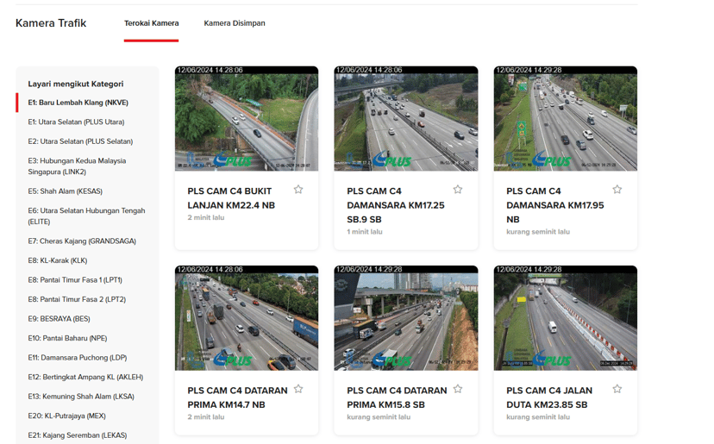Choose E2: Utara Selatan (PLUS Selatan)
This screenshot has height=444, width=714.
tap(80, 141)
